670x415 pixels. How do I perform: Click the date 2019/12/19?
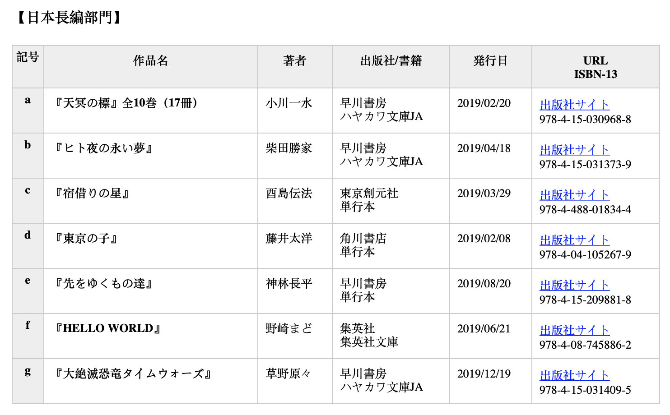point(484,373)
